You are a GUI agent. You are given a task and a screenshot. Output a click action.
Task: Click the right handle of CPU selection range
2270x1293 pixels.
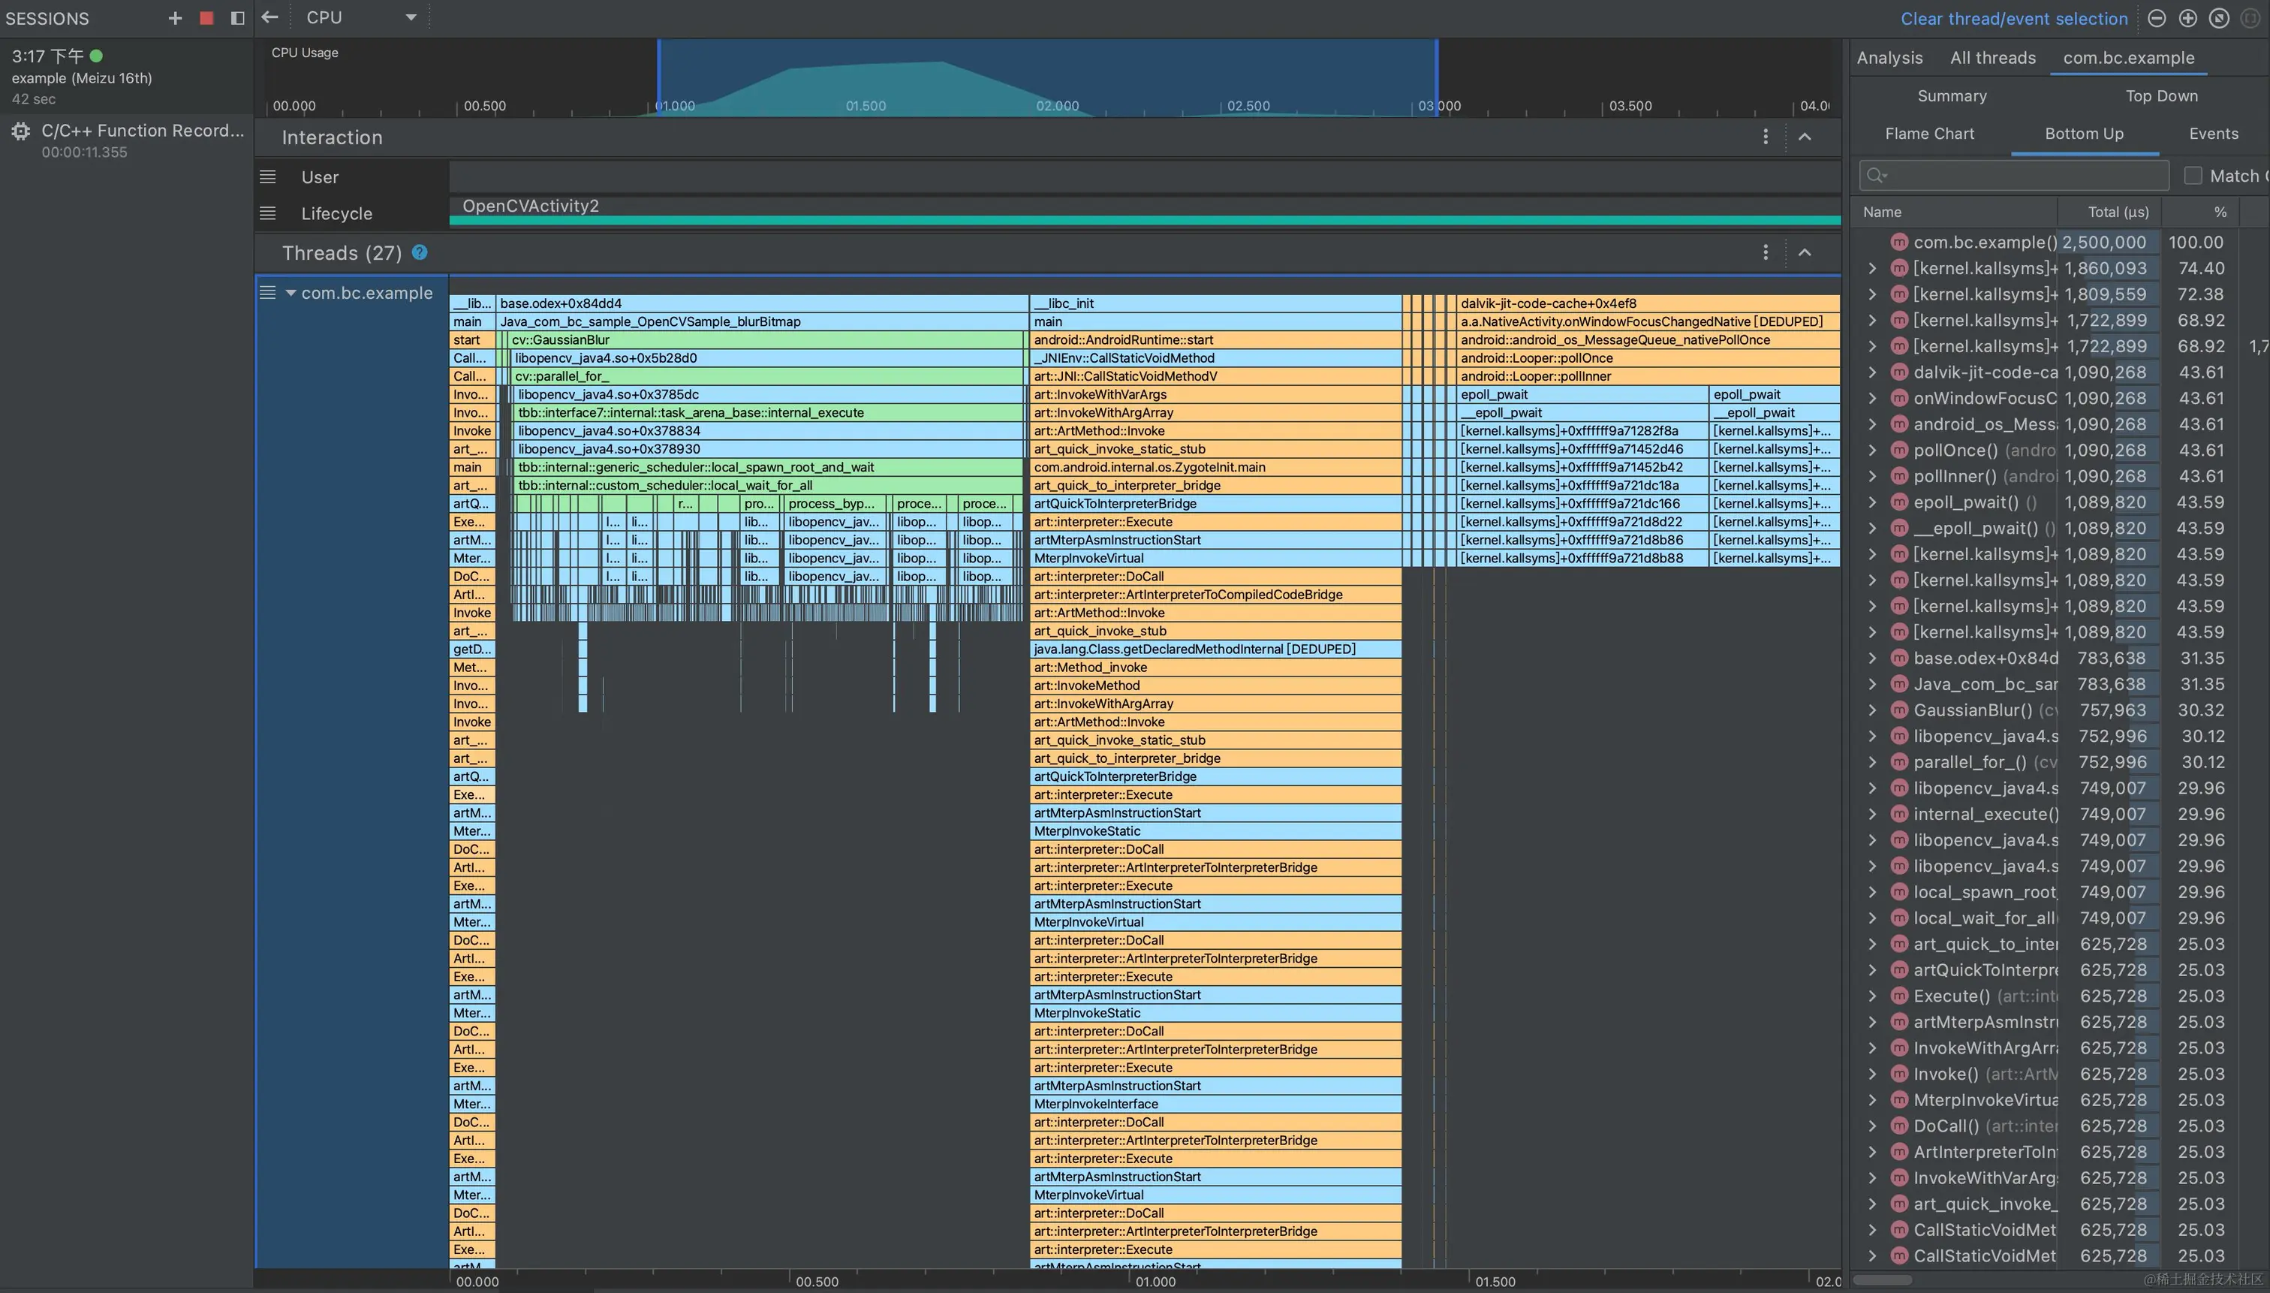[1437, 78]
